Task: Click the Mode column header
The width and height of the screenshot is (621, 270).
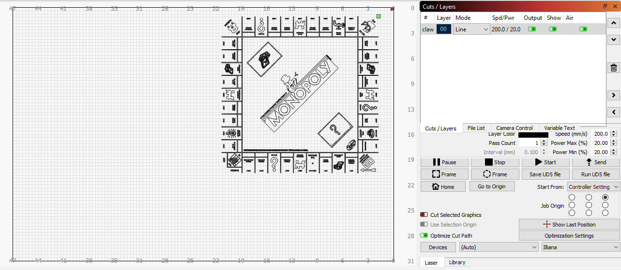Action: pos(463,18)
